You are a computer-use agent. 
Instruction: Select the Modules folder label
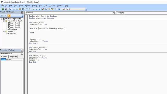pyautogui.click(x=10, y=31)
